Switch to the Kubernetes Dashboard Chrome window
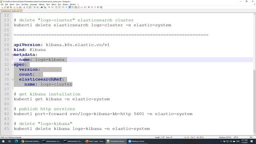Image resolution: width=256 pixels, height=144 pixels. pos(30,141)
